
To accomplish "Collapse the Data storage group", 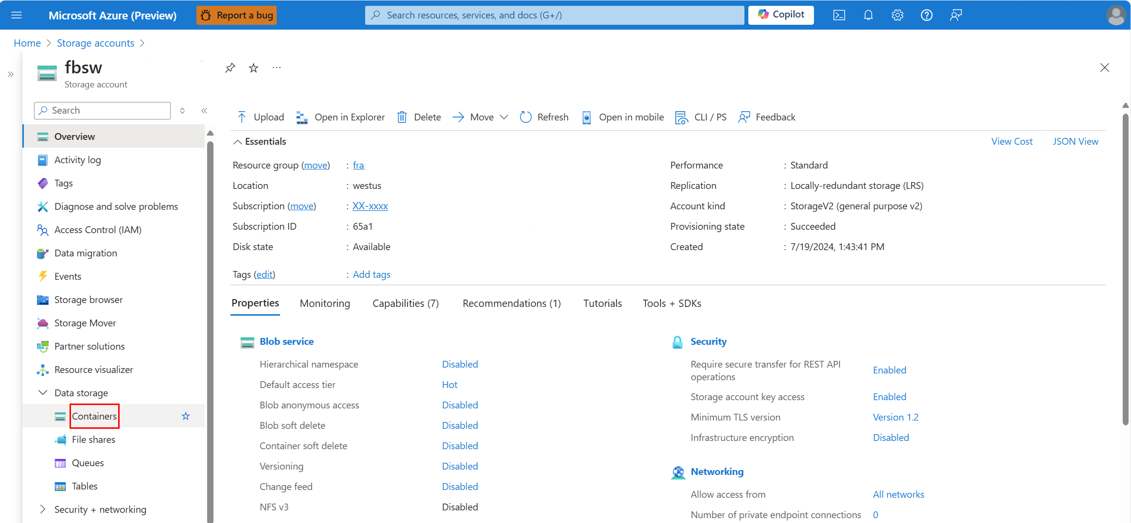I will click(x=43, y=392).
